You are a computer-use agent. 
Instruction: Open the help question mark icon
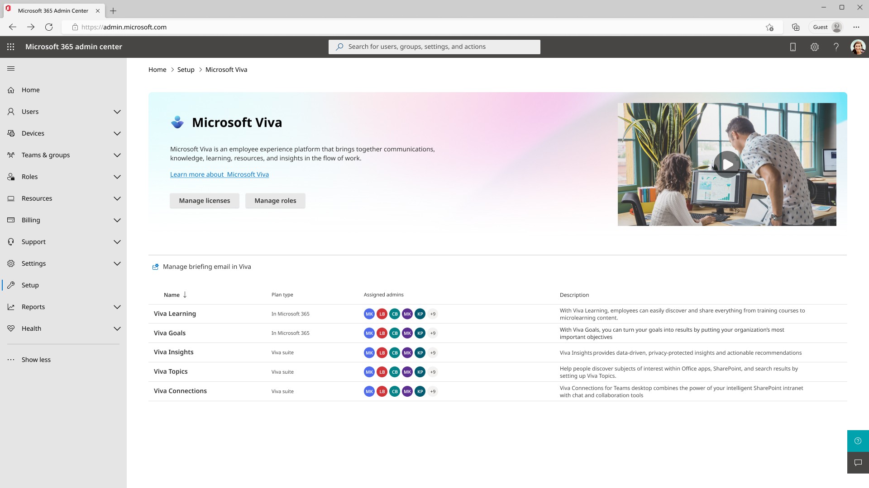[836, 47]
